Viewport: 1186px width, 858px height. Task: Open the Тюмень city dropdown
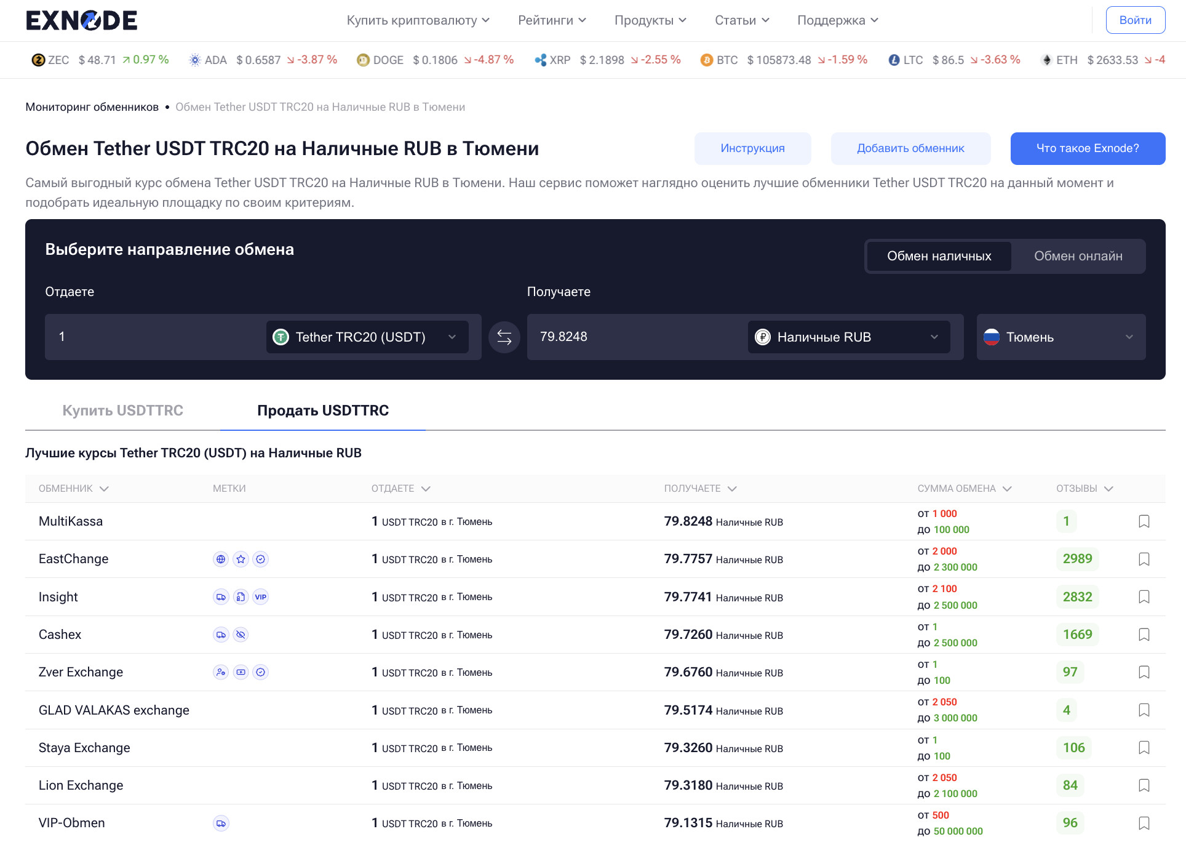coord(1061,337)
